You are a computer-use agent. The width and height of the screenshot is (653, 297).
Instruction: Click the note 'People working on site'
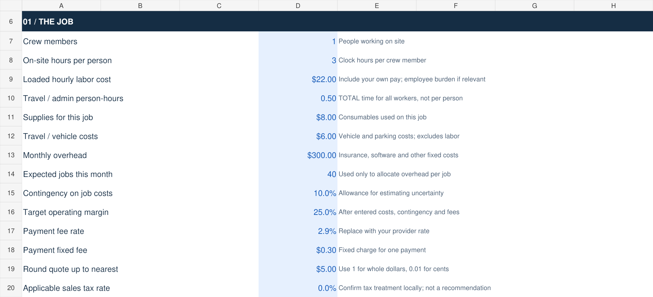click(x=371, y=41)
